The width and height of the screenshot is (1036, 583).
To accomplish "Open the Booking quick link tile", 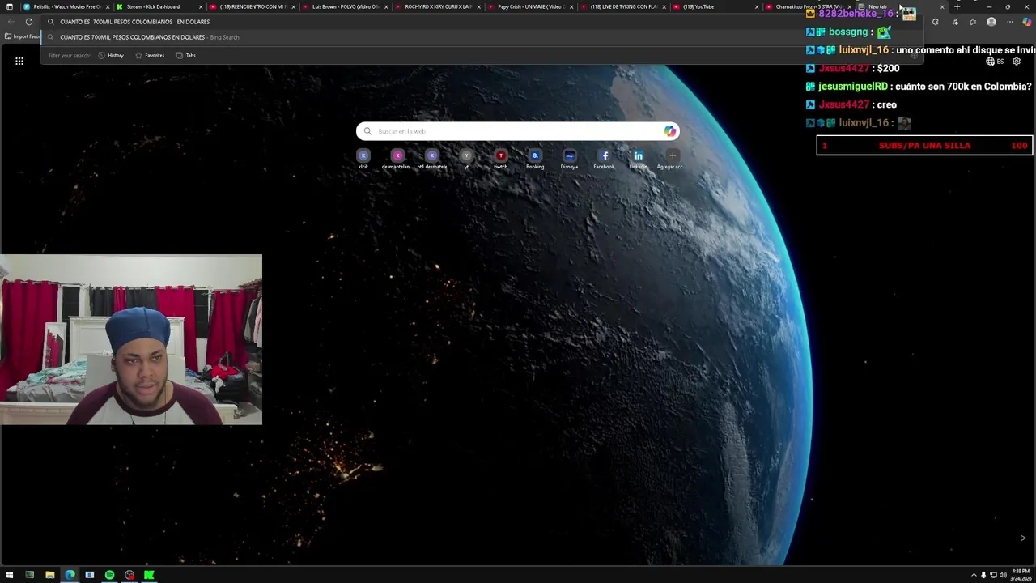I will (535, 159).
